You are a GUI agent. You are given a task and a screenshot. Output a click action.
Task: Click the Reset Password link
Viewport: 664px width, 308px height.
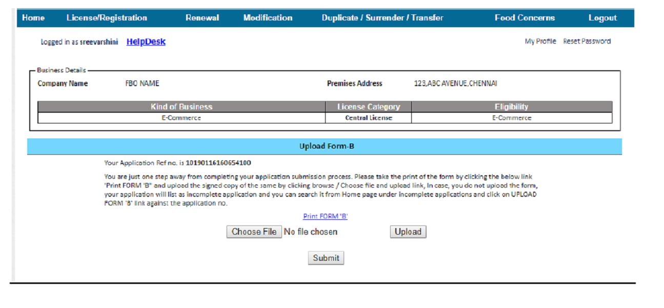pos(587,42)
